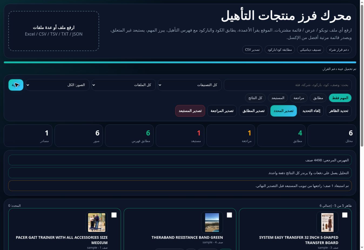Click the تصنيف ديناميكي chip
Viewport: 364px width, 250px height.
click(x=311, y=49)
